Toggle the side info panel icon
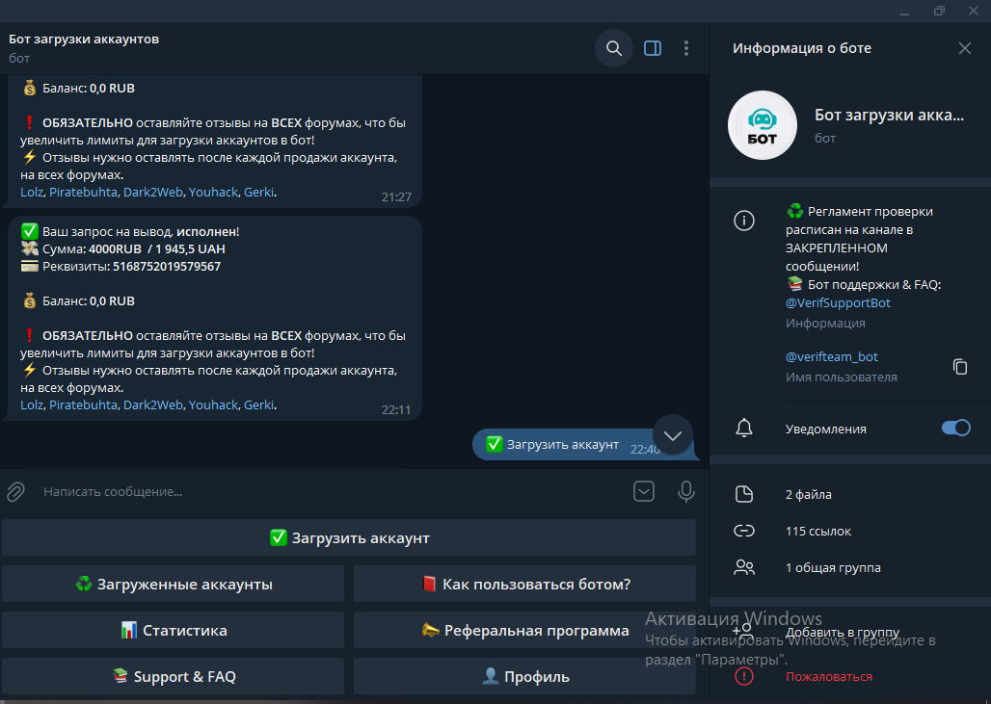 pos(653,48)
